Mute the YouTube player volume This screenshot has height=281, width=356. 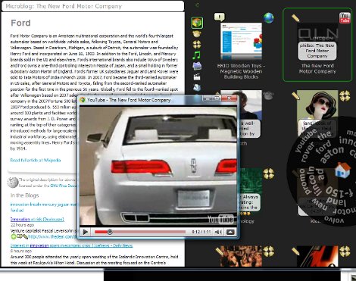[218, 232]
